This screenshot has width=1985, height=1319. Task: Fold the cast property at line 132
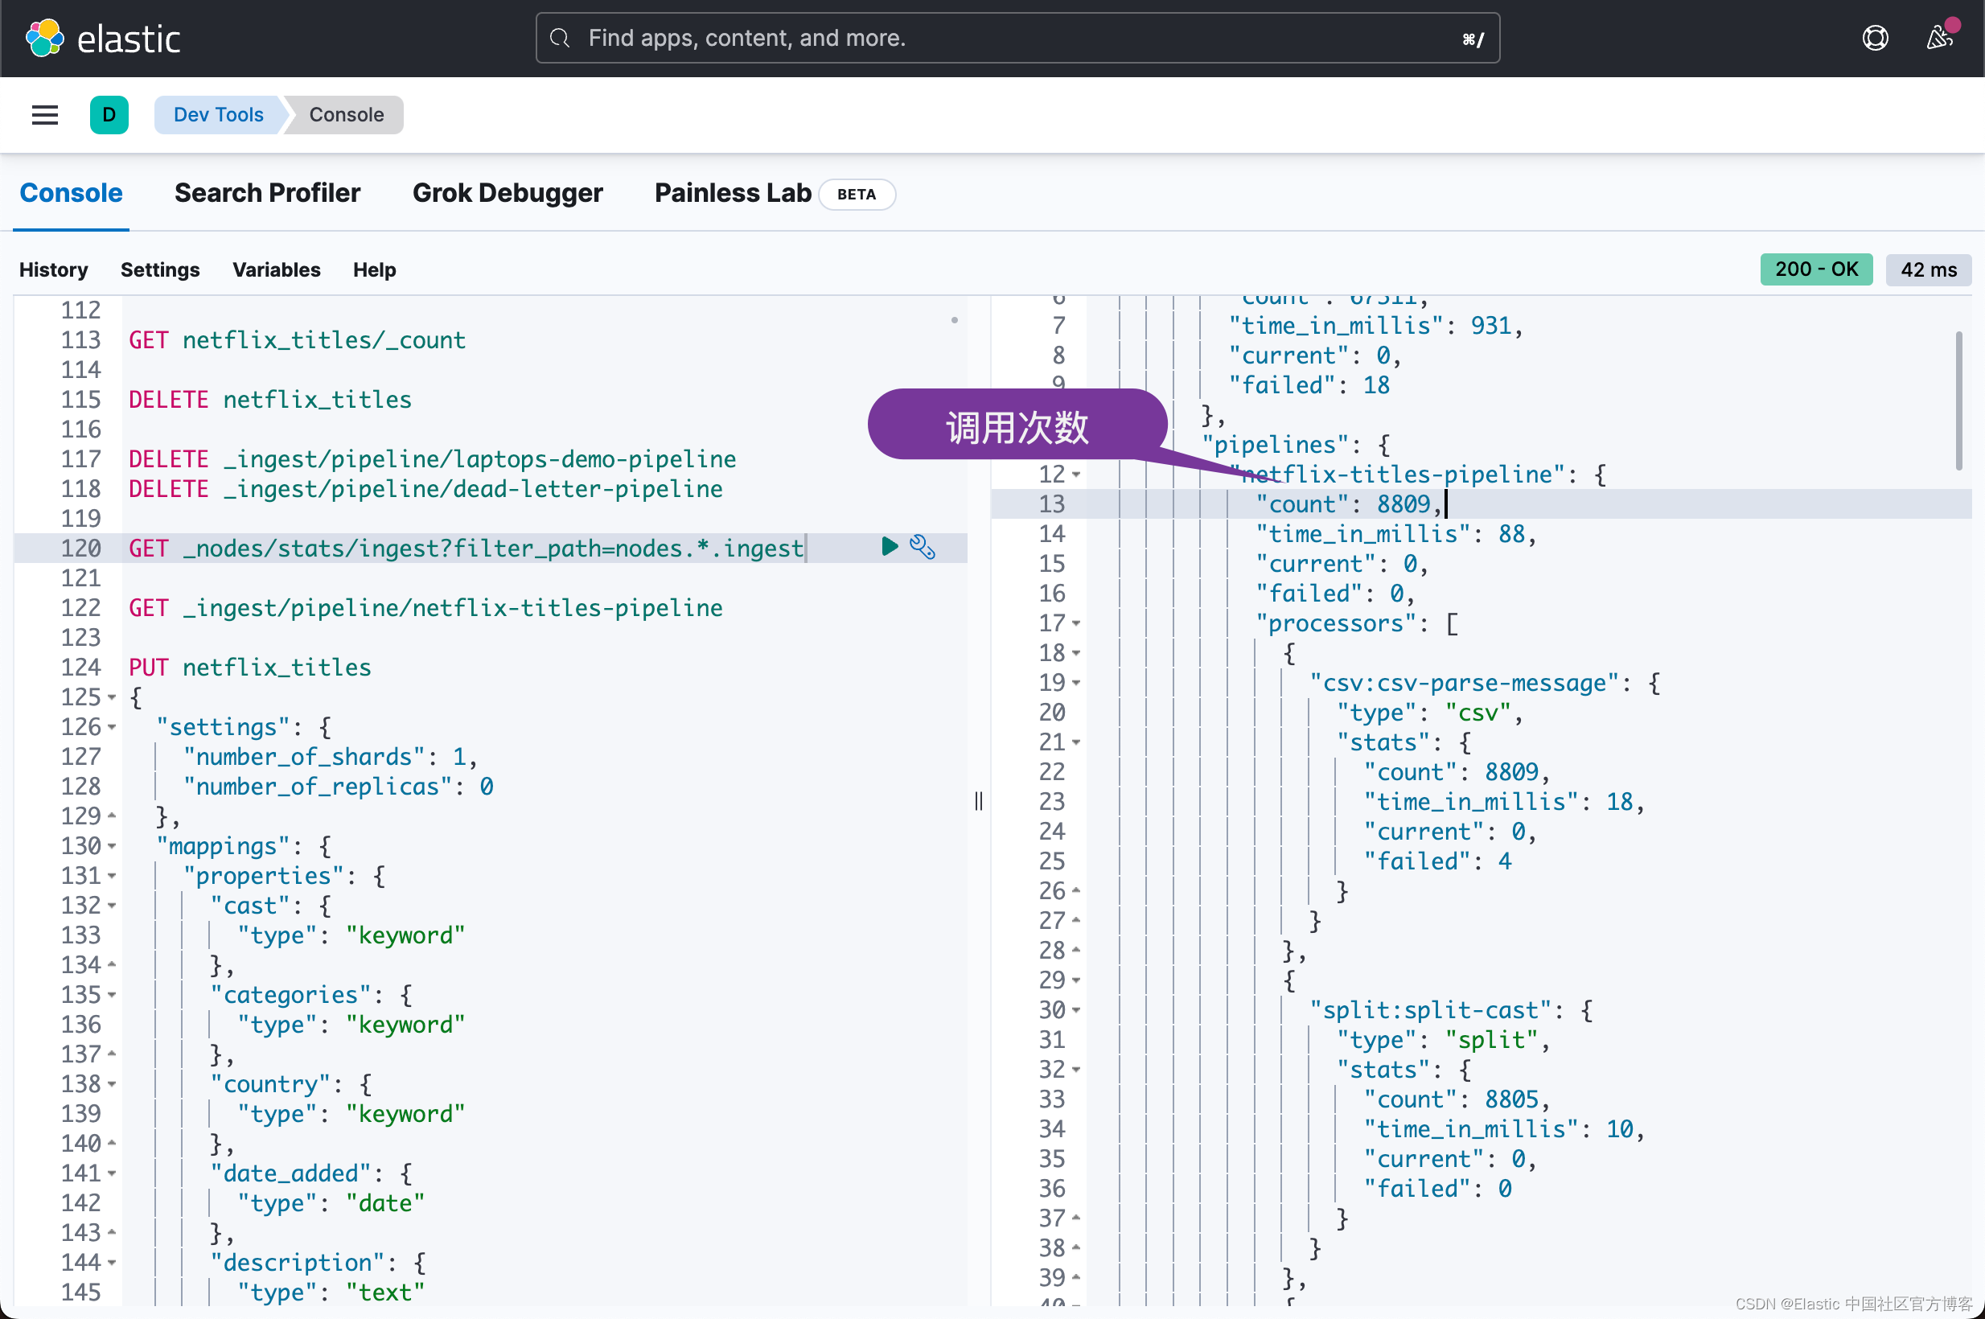point(112,906)
